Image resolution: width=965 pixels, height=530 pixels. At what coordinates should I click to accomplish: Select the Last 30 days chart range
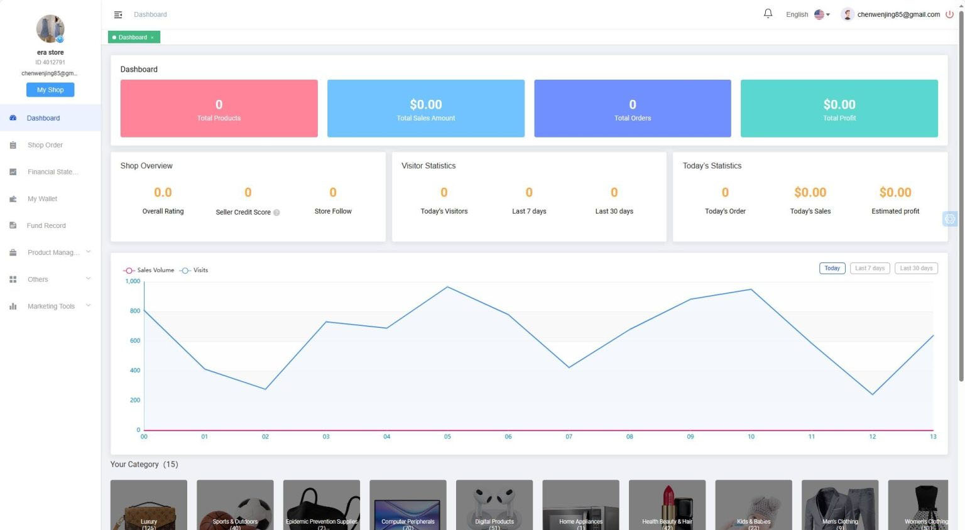[x=916, y=268]
